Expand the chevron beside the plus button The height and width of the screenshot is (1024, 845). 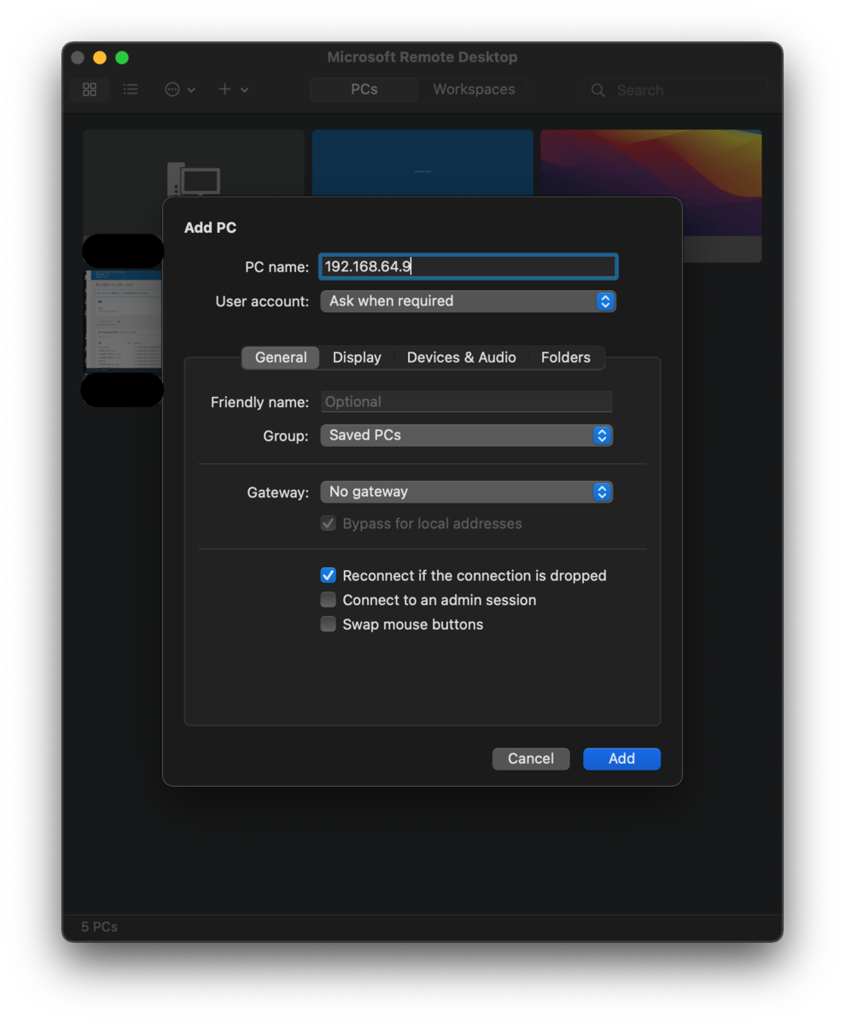pyautogui.click(x=245, y=90)
